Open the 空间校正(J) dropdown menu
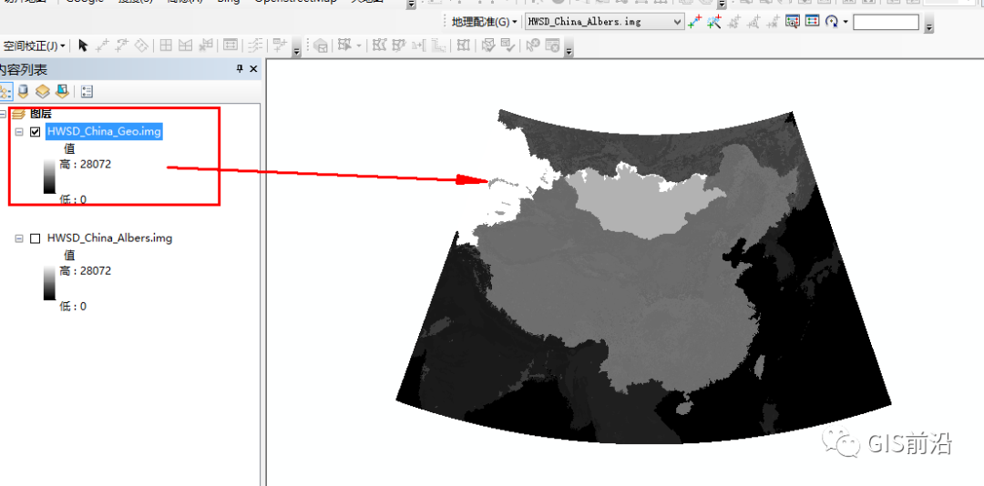Screen dimensions: 984x486 click(x=34, y=46)
